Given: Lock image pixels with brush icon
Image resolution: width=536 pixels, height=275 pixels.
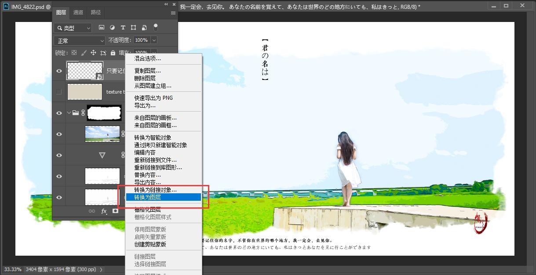Looking at the screenshot, I should coord(84,53).
